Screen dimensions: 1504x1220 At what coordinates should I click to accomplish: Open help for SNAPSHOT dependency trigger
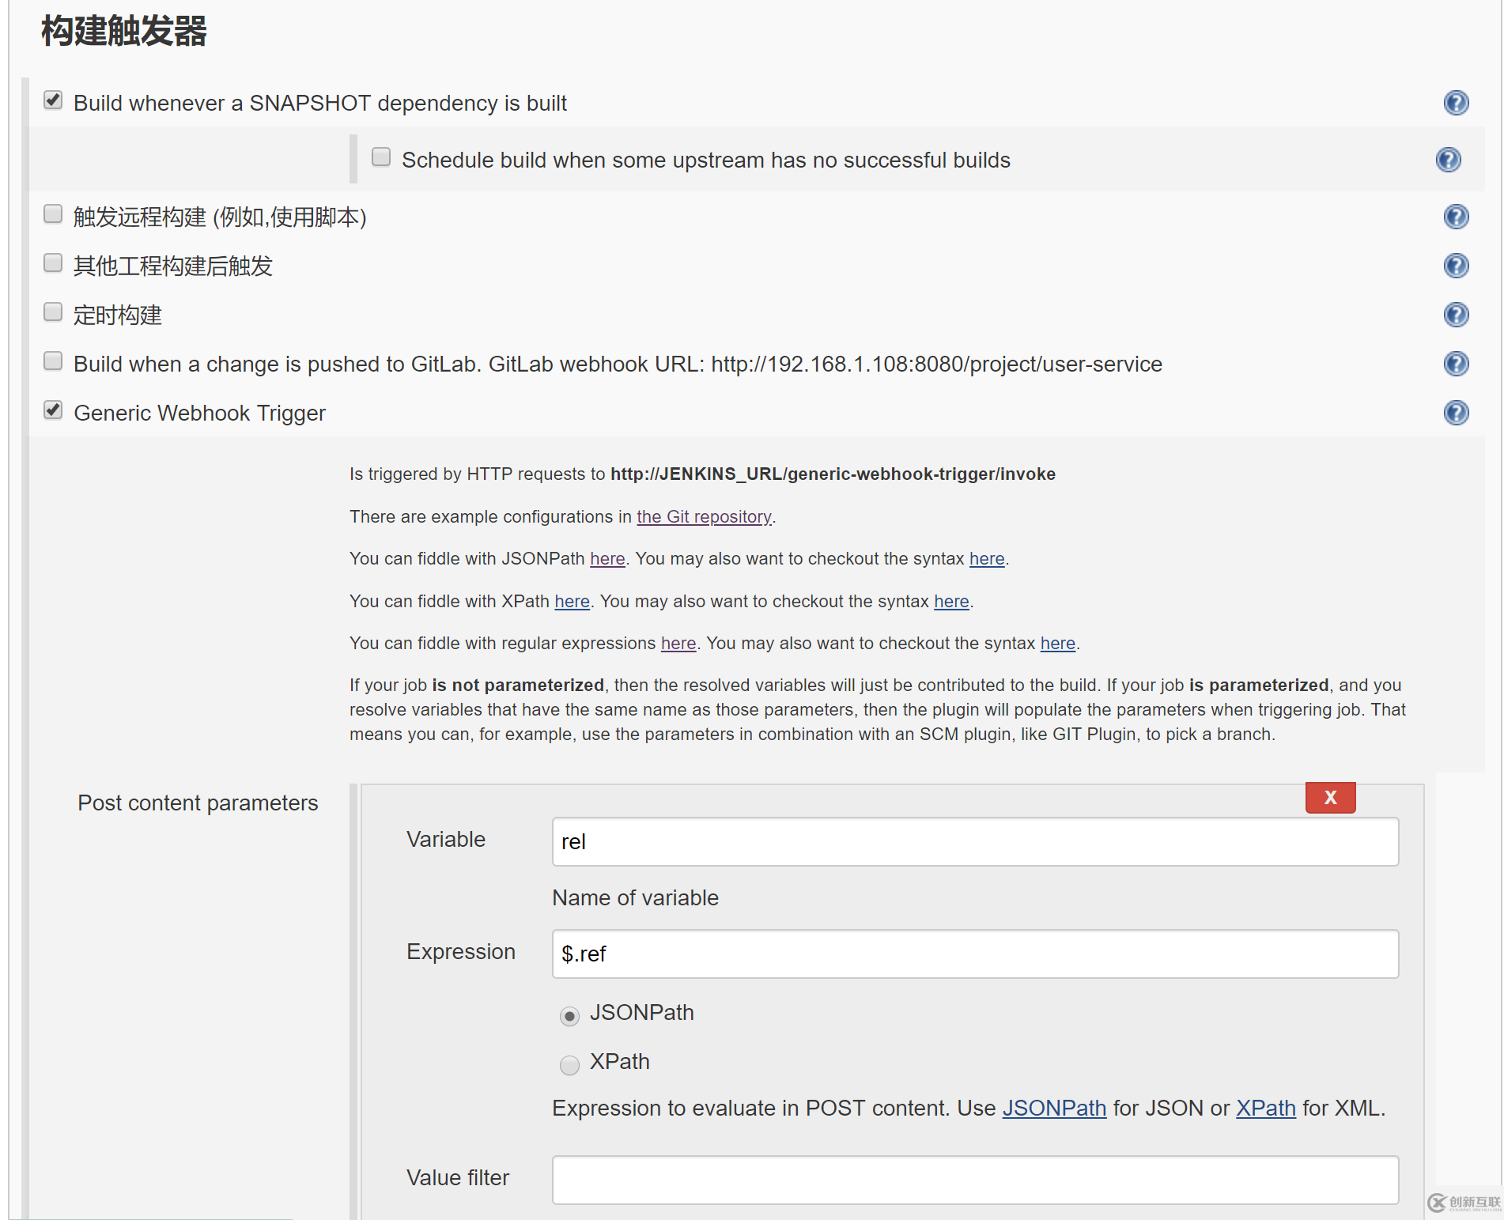(1456, 102)
